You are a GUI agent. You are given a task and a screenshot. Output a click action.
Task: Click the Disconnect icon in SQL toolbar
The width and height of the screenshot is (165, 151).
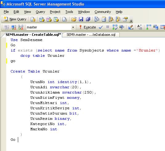click(14, 27)
